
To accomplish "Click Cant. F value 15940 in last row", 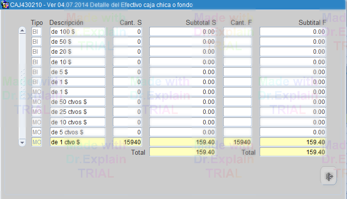I will (238, 142).
